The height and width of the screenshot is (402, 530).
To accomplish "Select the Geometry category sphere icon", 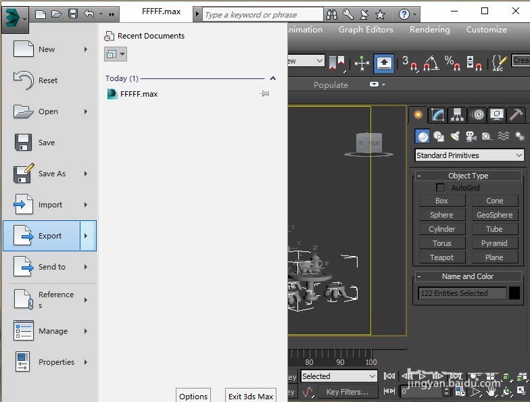I will tap(422, 136).
